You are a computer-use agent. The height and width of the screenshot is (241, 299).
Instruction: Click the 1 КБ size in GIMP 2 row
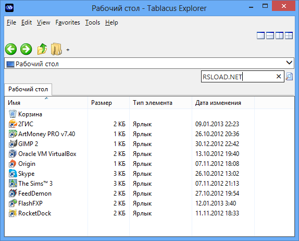pyautogui.click(x=119, y=144)
